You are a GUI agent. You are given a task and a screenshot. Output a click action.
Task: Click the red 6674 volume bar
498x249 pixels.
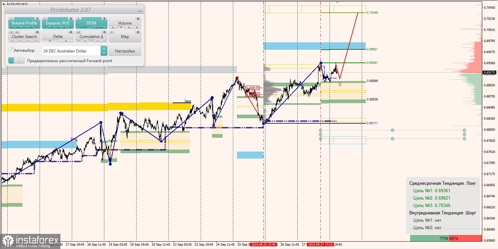pyautogui.click(x=465, y=238)
